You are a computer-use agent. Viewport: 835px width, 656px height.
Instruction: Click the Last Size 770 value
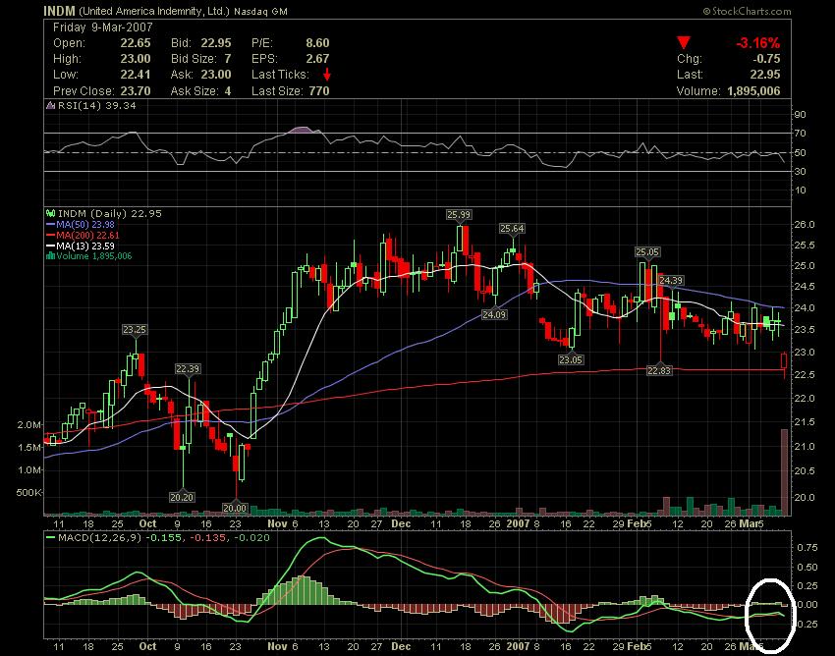pyautogui.click(x=319, y=91)
